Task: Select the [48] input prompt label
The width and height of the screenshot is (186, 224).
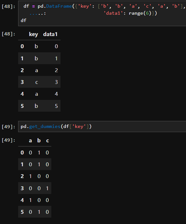Action: click(x=8, y=6)
